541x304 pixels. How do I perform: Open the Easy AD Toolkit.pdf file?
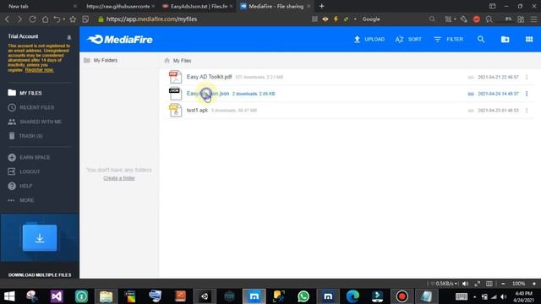pyautogui.click(x=209, y=77)
